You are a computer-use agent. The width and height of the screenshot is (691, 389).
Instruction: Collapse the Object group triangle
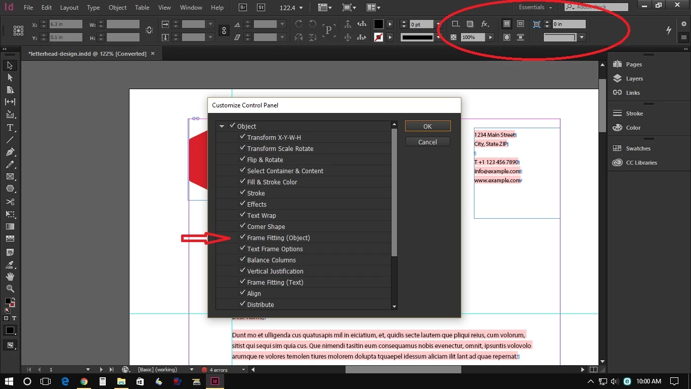[x=222, y=126]
